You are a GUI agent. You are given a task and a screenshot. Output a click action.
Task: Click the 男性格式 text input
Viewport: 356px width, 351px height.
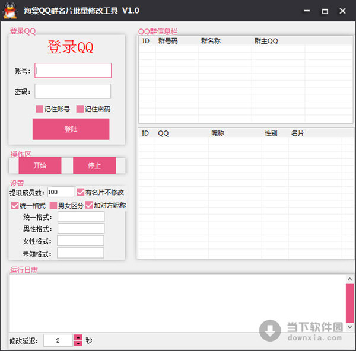coord(81,228)
